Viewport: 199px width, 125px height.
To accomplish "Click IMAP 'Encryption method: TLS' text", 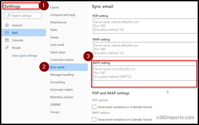I will coord(109,53).
